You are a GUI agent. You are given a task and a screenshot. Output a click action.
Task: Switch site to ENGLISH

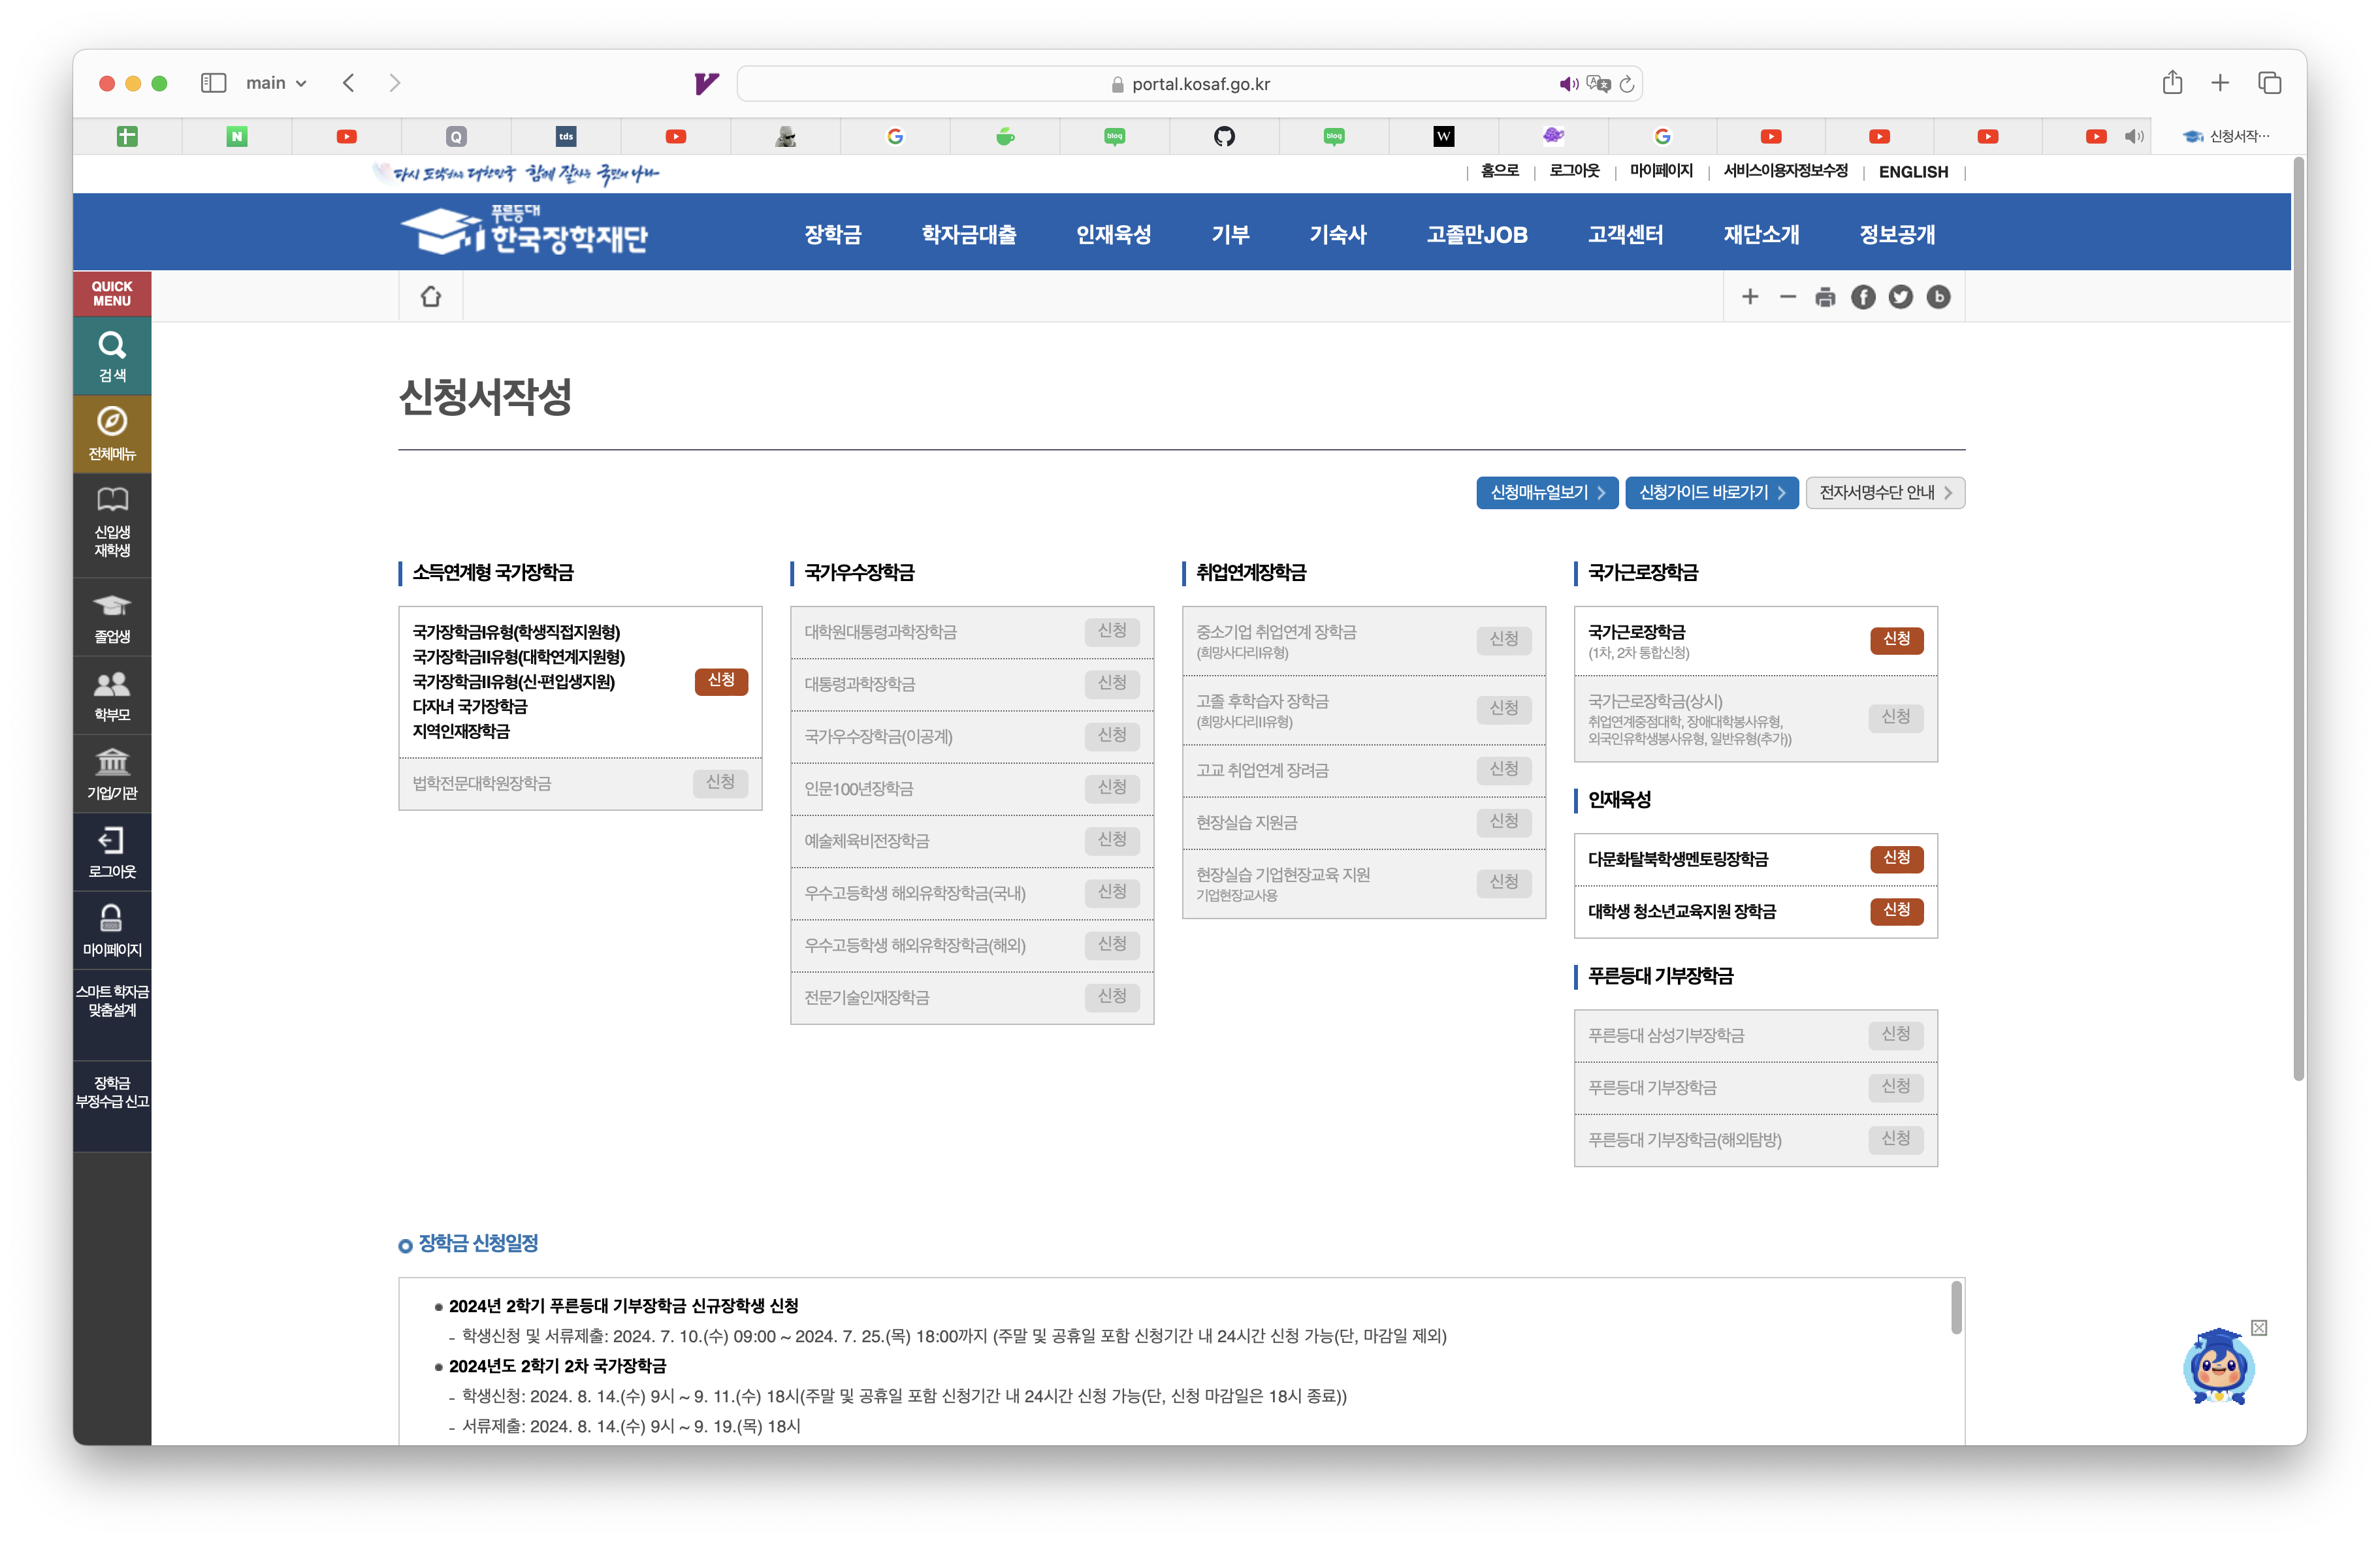[1913, 172]
